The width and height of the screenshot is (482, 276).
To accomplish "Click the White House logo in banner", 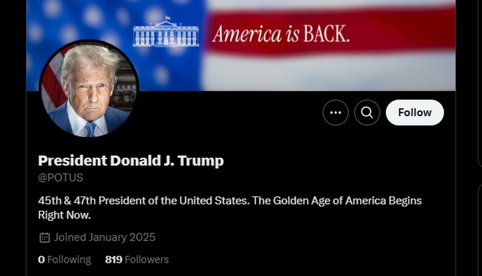I will tap(166, 32).
